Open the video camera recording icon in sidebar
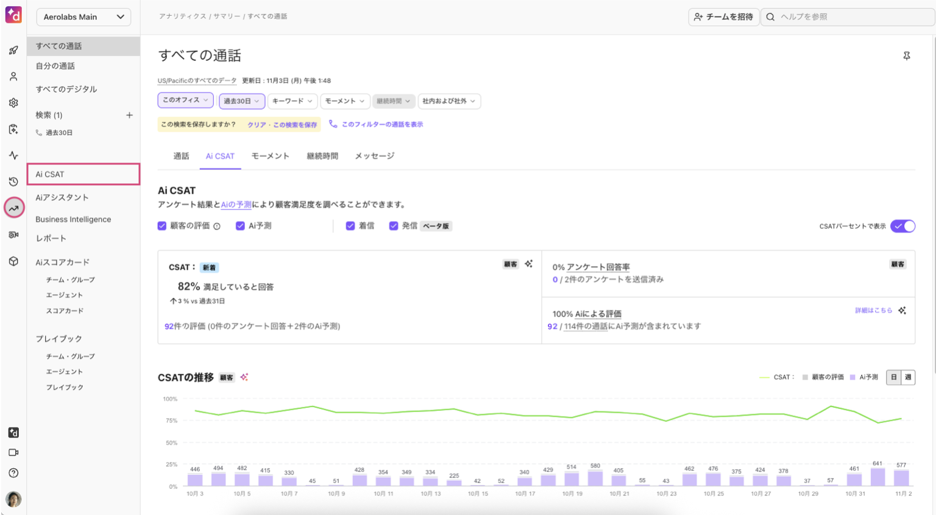 coord(13,234)
